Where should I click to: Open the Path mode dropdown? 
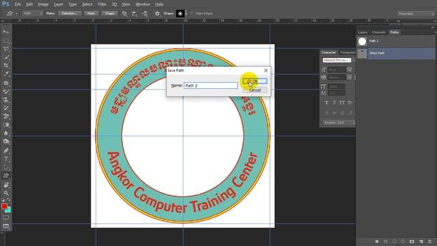[33, 14]
